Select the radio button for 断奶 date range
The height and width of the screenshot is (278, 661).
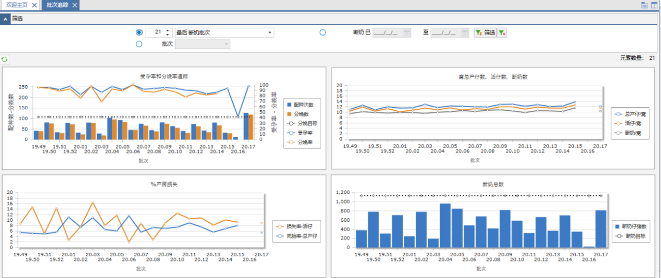[x=323, y=32]
